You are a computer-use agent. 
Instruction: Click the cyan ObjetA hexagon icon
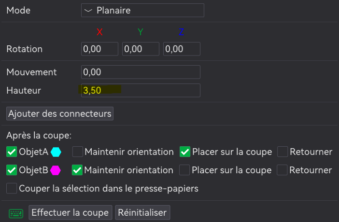pyautogui.click(x=56, y=152)
